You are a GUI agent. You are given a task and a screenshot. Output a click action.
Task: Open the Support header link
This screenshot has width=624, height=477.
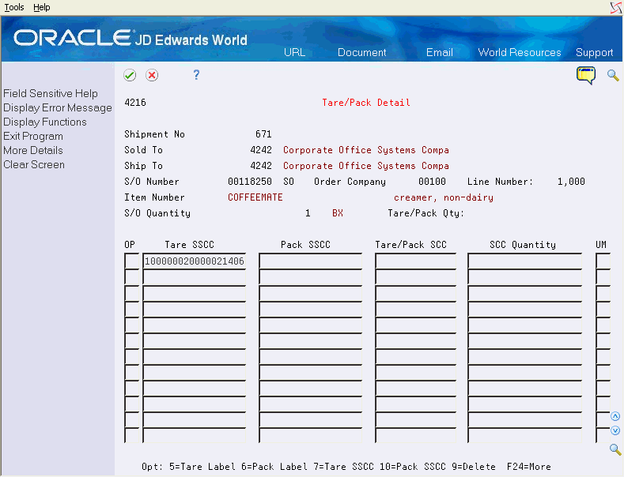click(x=594, y=52)
